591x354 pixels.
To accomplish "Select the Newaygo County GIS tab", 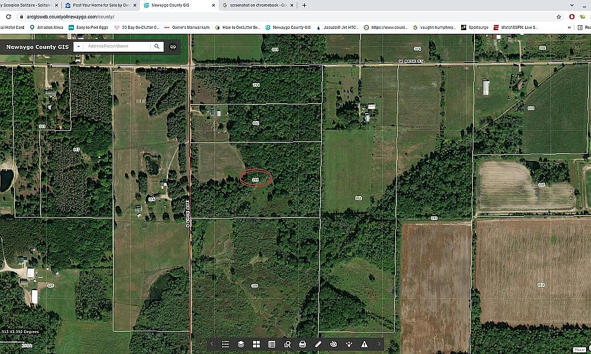I will pyautogui.click(x=177, y=6).
